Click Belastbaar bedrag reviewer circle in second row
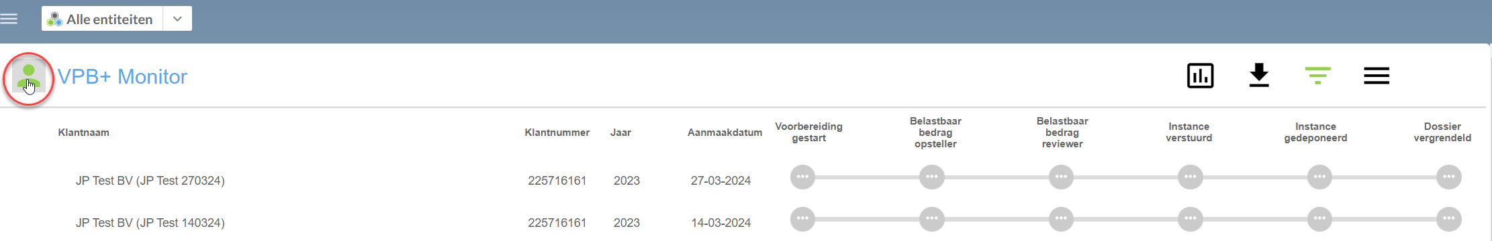The image size is (1492, 241). pos(1061,219)
